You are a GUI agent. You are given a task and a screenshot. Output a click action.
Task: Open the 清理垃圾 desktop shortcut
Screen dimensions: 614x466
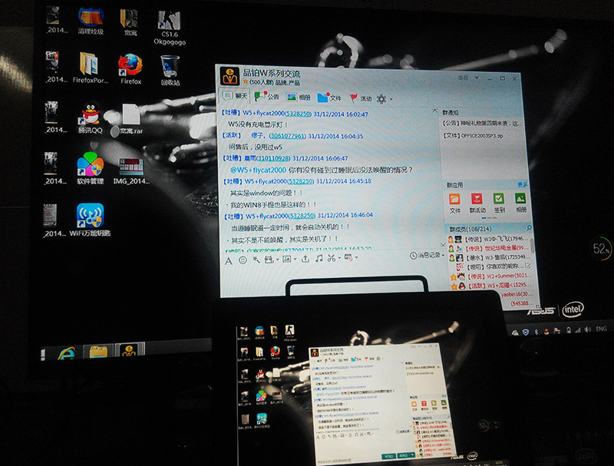[x=91, y=21]
